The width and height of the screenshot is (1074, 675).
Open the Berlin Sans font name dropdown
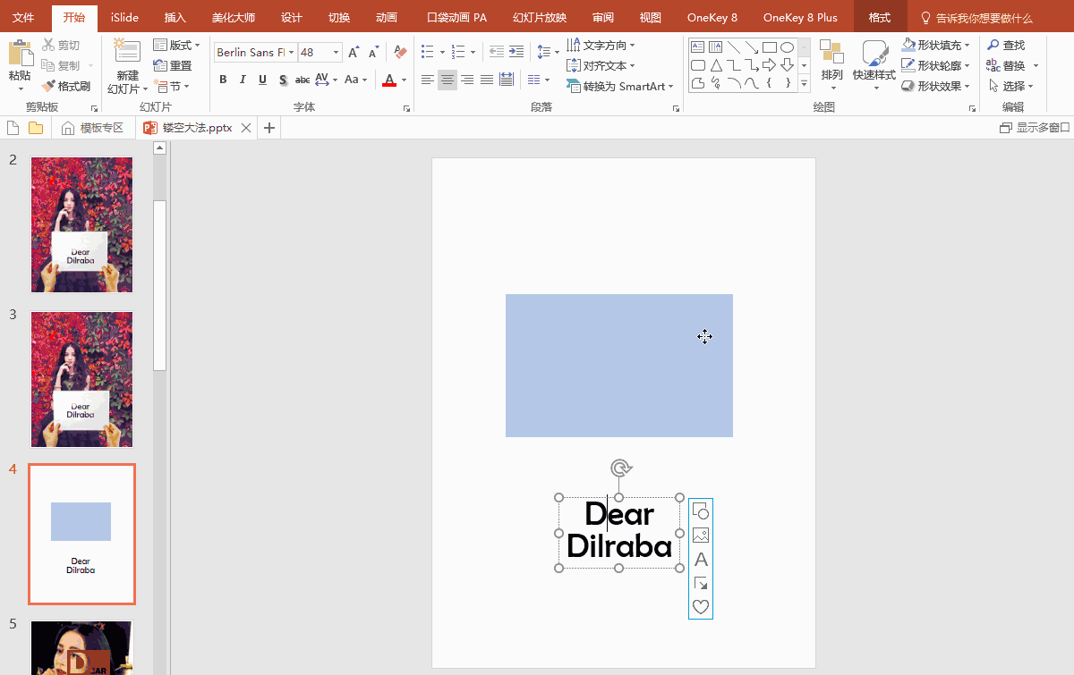[x=291, y=53]
